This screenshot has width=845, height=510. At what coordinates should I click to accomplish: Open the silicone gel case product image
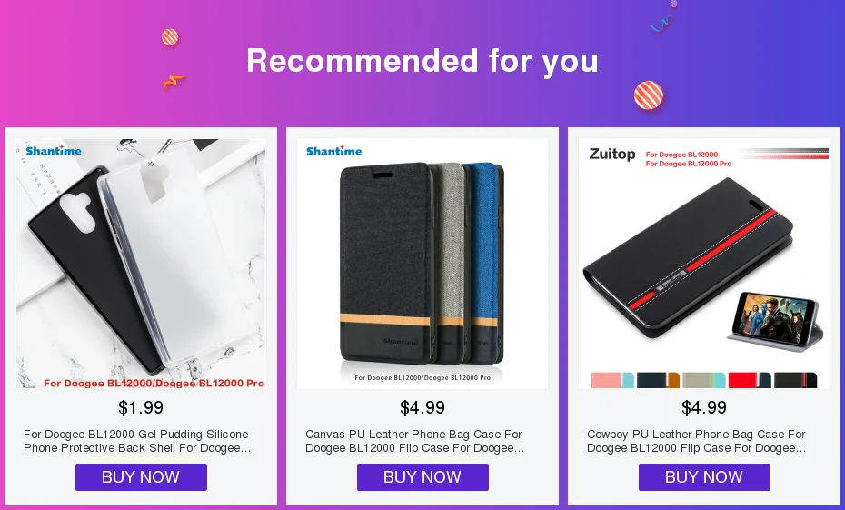click(141, 264)
